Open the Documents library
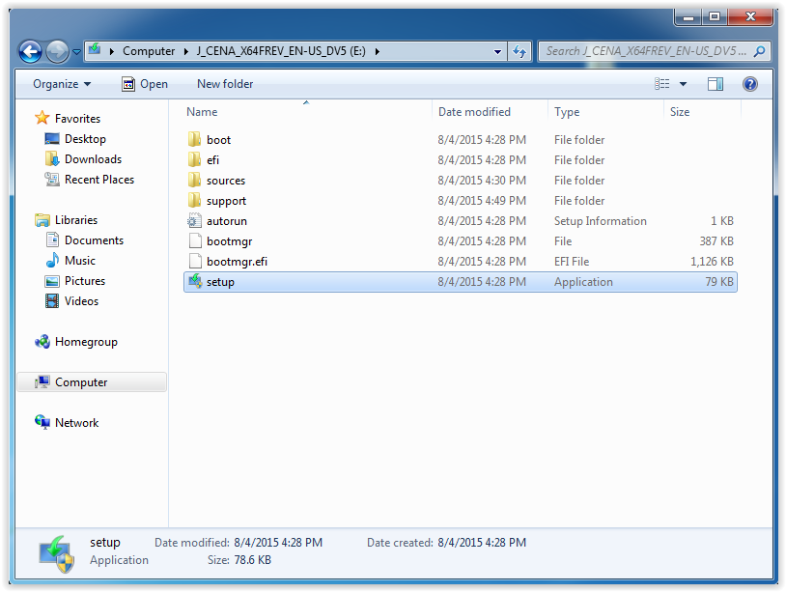The width and height of the screenshot is (786, 592). point(94,240)
